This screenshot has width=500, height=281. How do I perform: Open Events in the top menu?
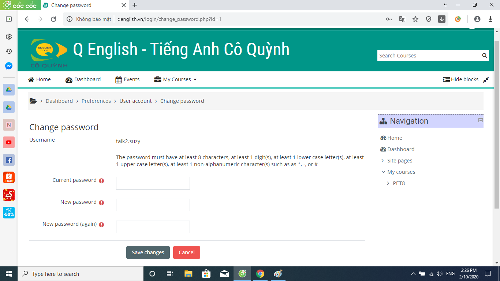coord(127,79)
